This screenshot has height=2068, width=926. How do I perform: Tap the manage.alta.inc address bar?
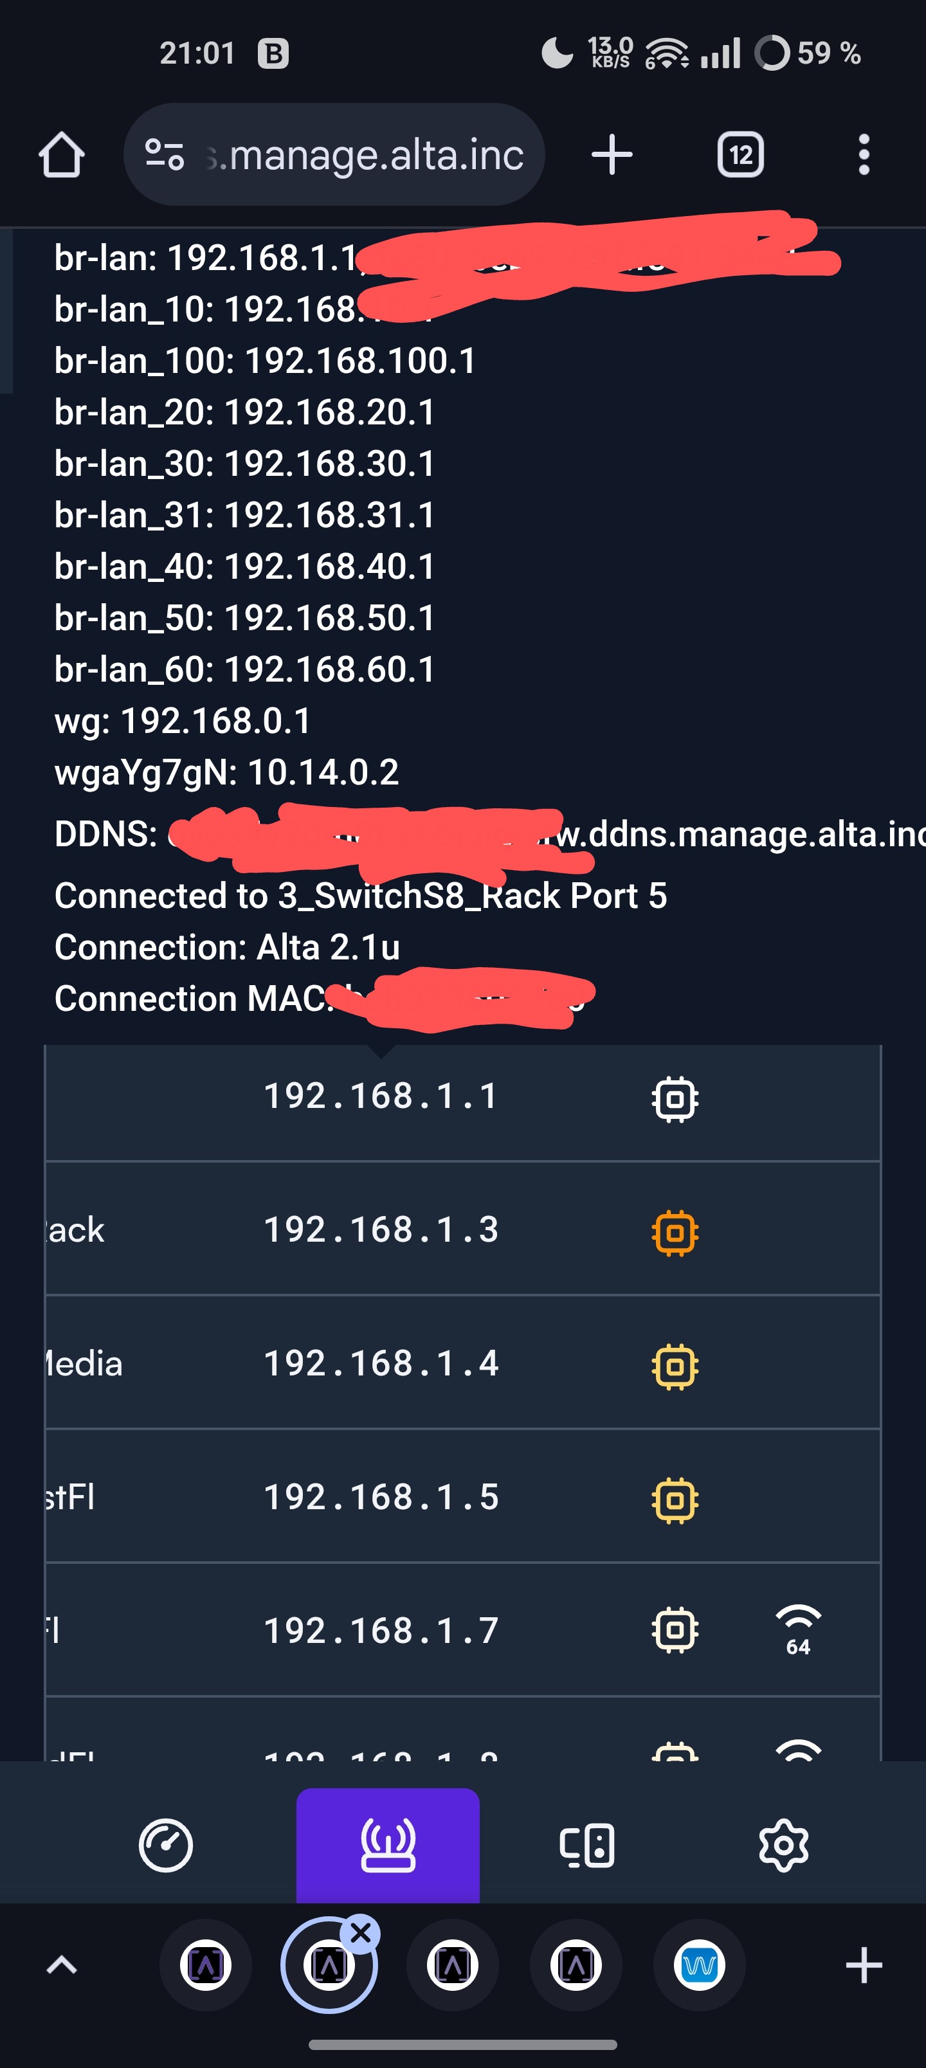(x=334, y=154)
